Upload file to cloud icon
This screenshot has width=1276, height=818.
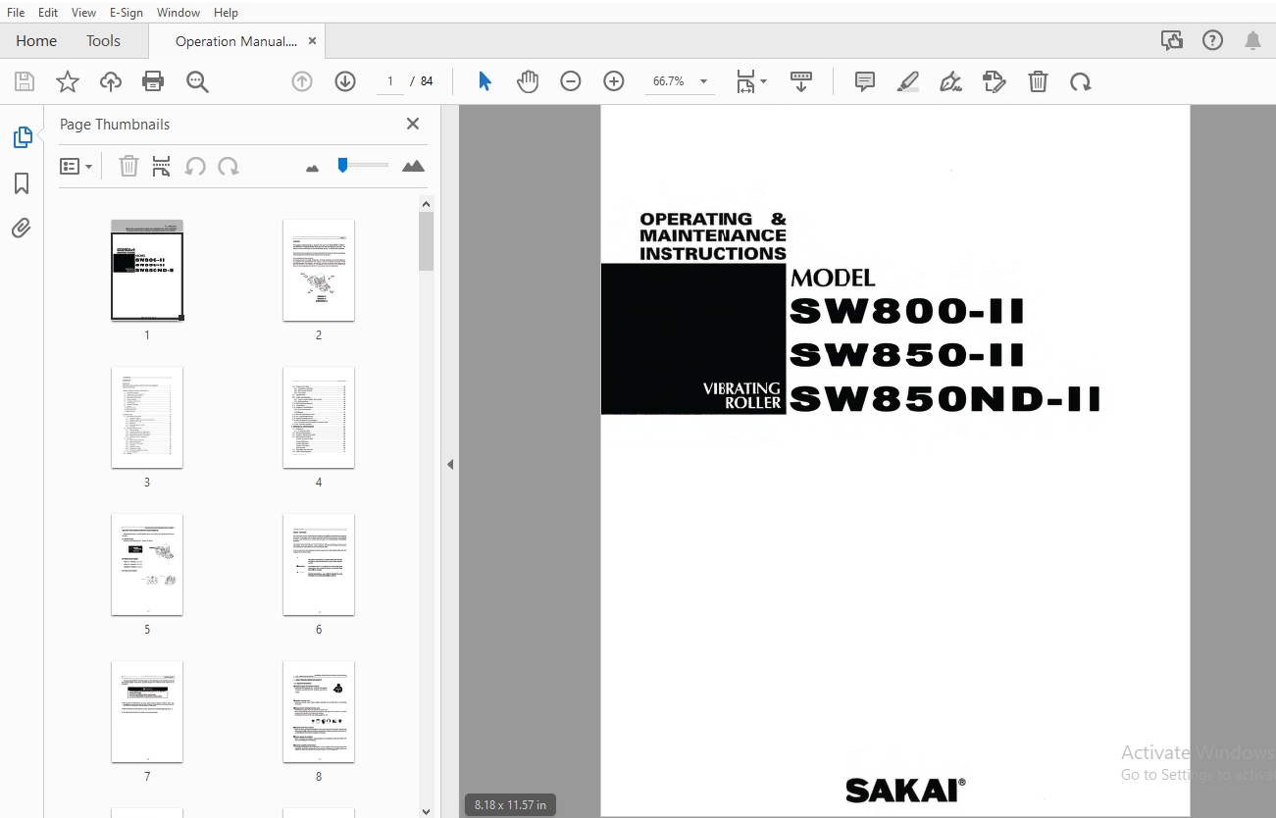coord(111,81)
